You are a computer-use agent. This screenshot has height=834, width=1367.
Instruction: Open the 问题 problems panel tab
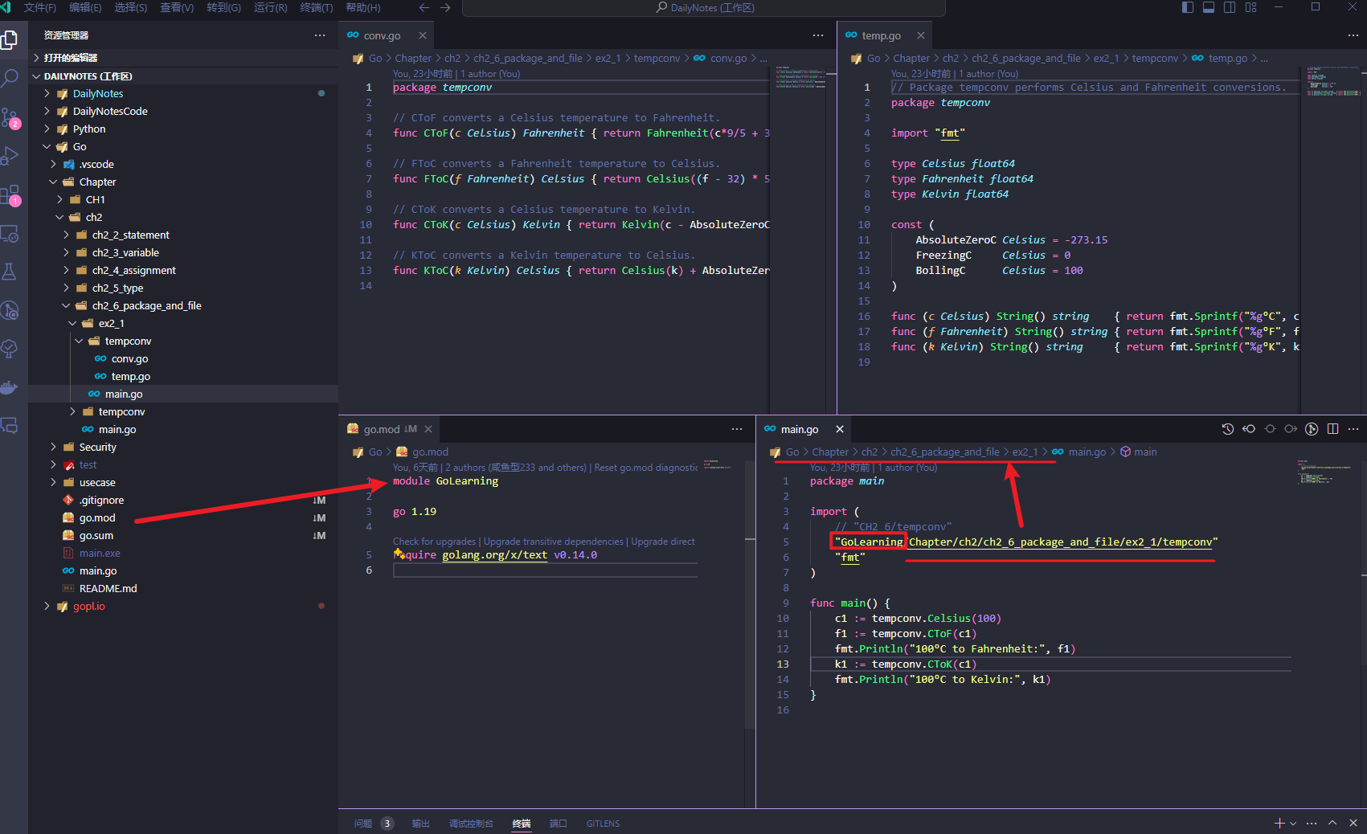(x=373, y=824)
